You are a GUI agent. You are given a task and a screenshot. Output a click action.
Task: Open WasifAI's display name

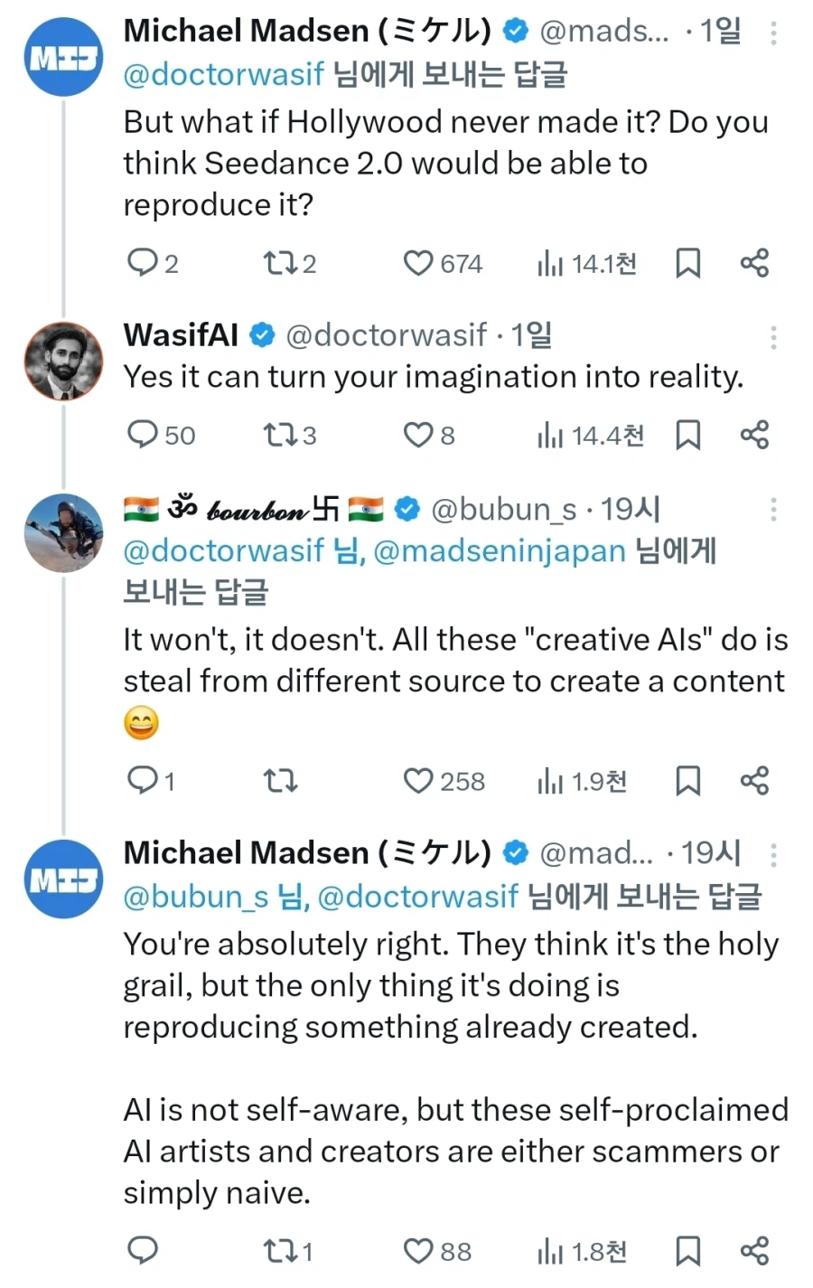pos(180,334)
